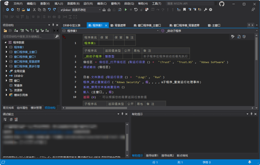Click the first compile icon after linker dropdown
This screenshot has width=260, height=165.
tap(104, 10)
